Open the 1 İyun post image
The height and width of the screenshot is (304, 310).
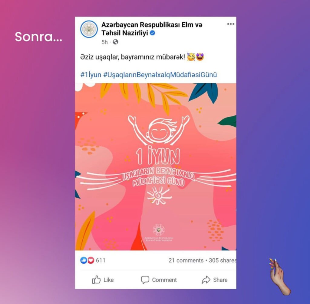pos(156,167)
